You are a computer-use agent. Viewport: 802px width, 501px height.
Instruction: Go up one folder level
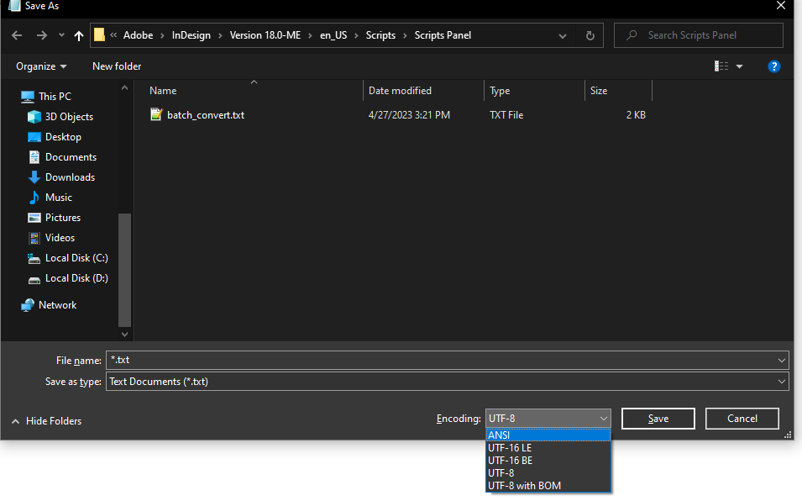pyautogui.click(x=78, y=35)
